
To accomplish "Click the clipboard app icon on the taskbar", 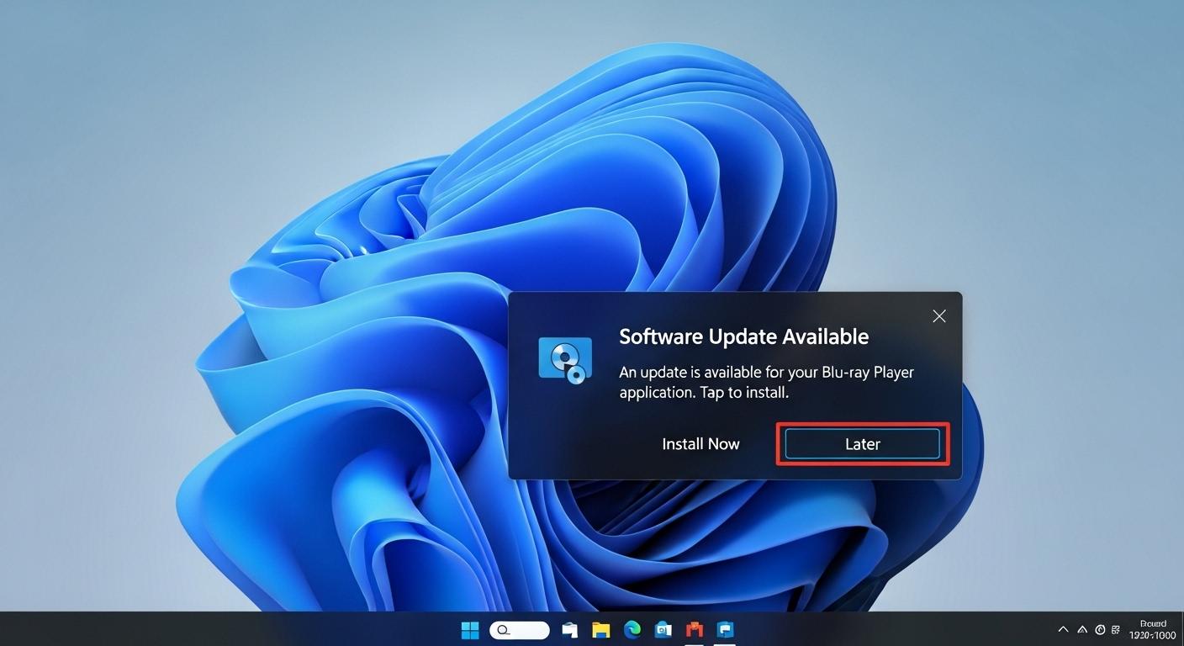I will click(x=568, y=629).
